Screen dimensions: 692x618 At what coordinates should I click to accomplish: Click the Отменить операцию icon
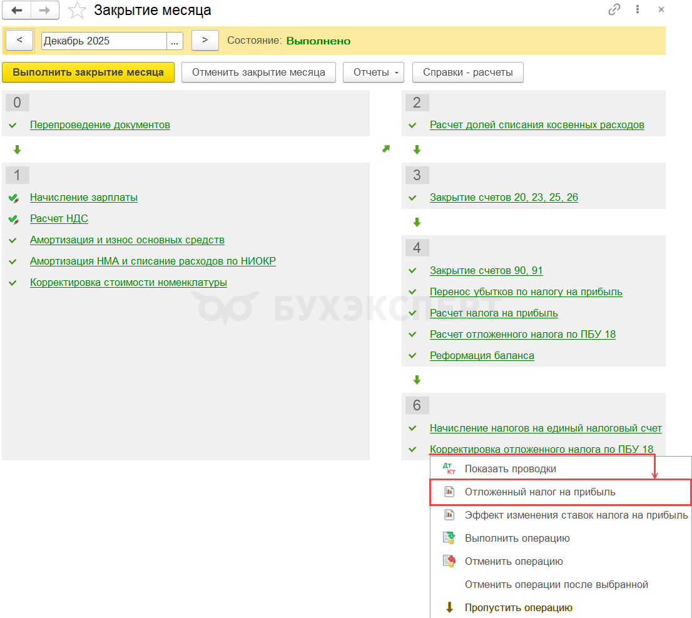click(x=449, y=561)
